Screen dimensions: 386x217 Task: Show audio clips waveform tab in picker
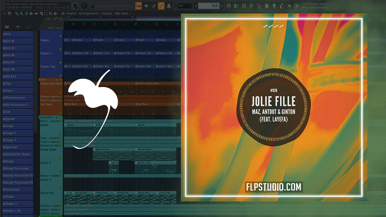pos(18,27)
